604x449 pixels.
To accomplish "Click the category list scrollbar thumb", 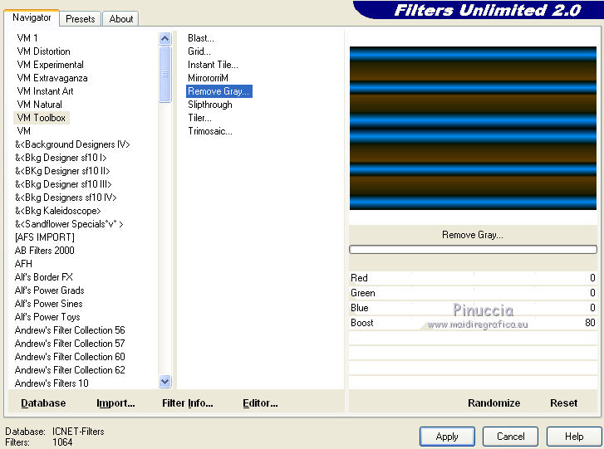I will [x=165, y=74].
